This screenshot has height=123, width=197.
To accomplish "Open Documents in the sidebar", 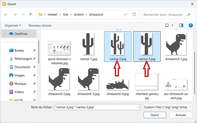I will pyautogui.click(x=20, y=67).
